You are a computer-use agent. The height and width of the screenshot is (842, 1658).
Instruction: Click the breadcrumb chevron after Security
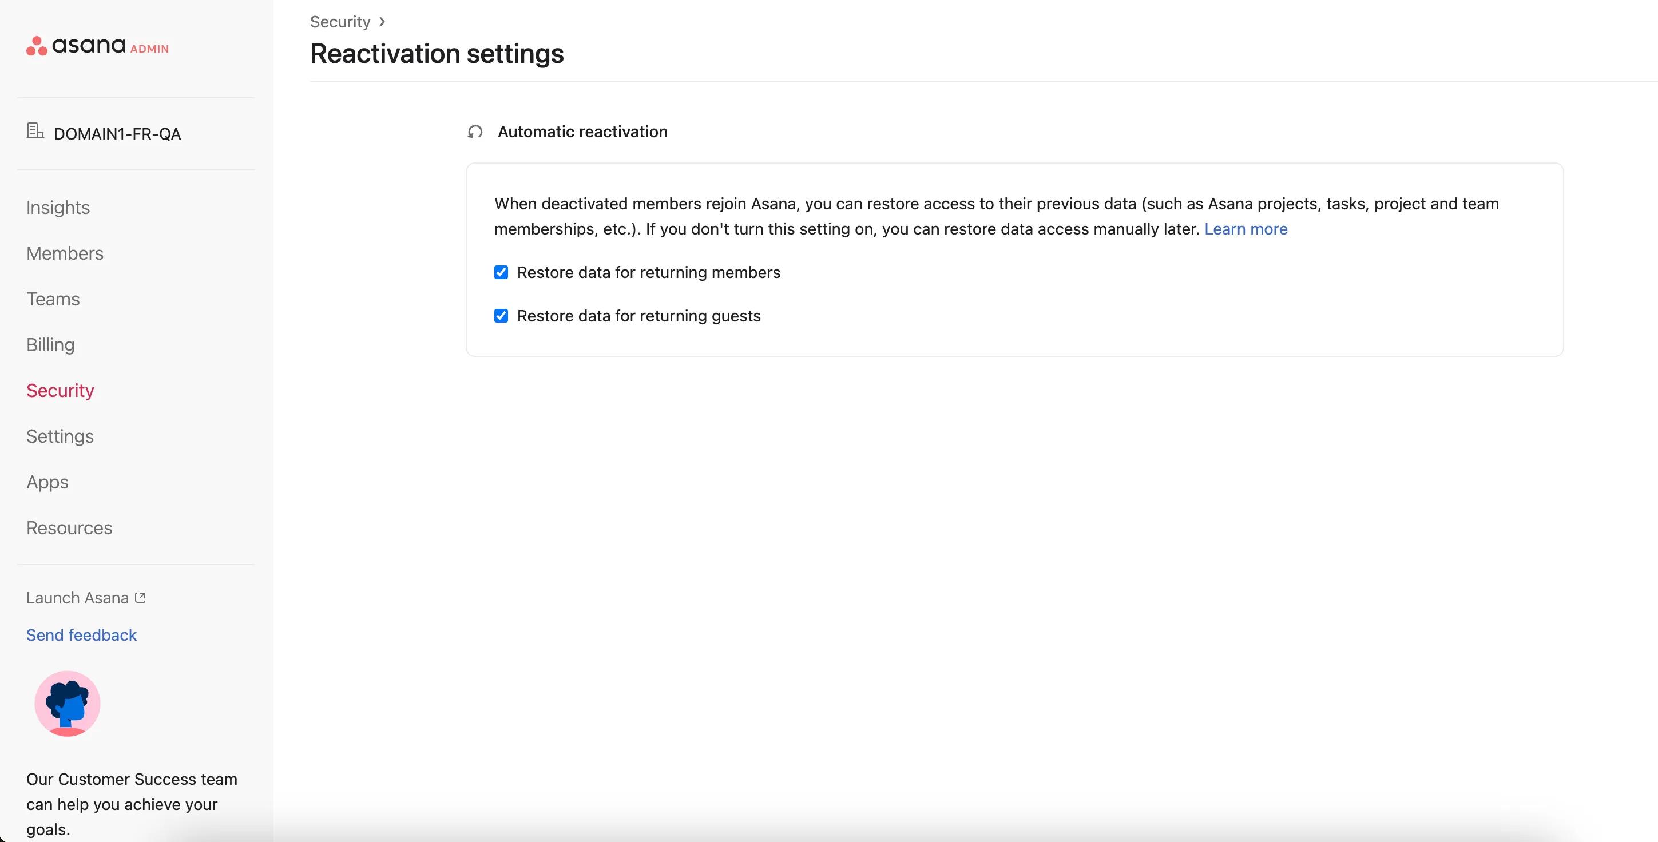click(x=382, y=22)
